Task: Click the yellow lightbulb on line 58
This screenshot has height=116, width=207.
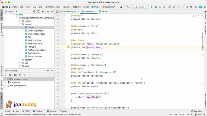Action: point(68,47)
